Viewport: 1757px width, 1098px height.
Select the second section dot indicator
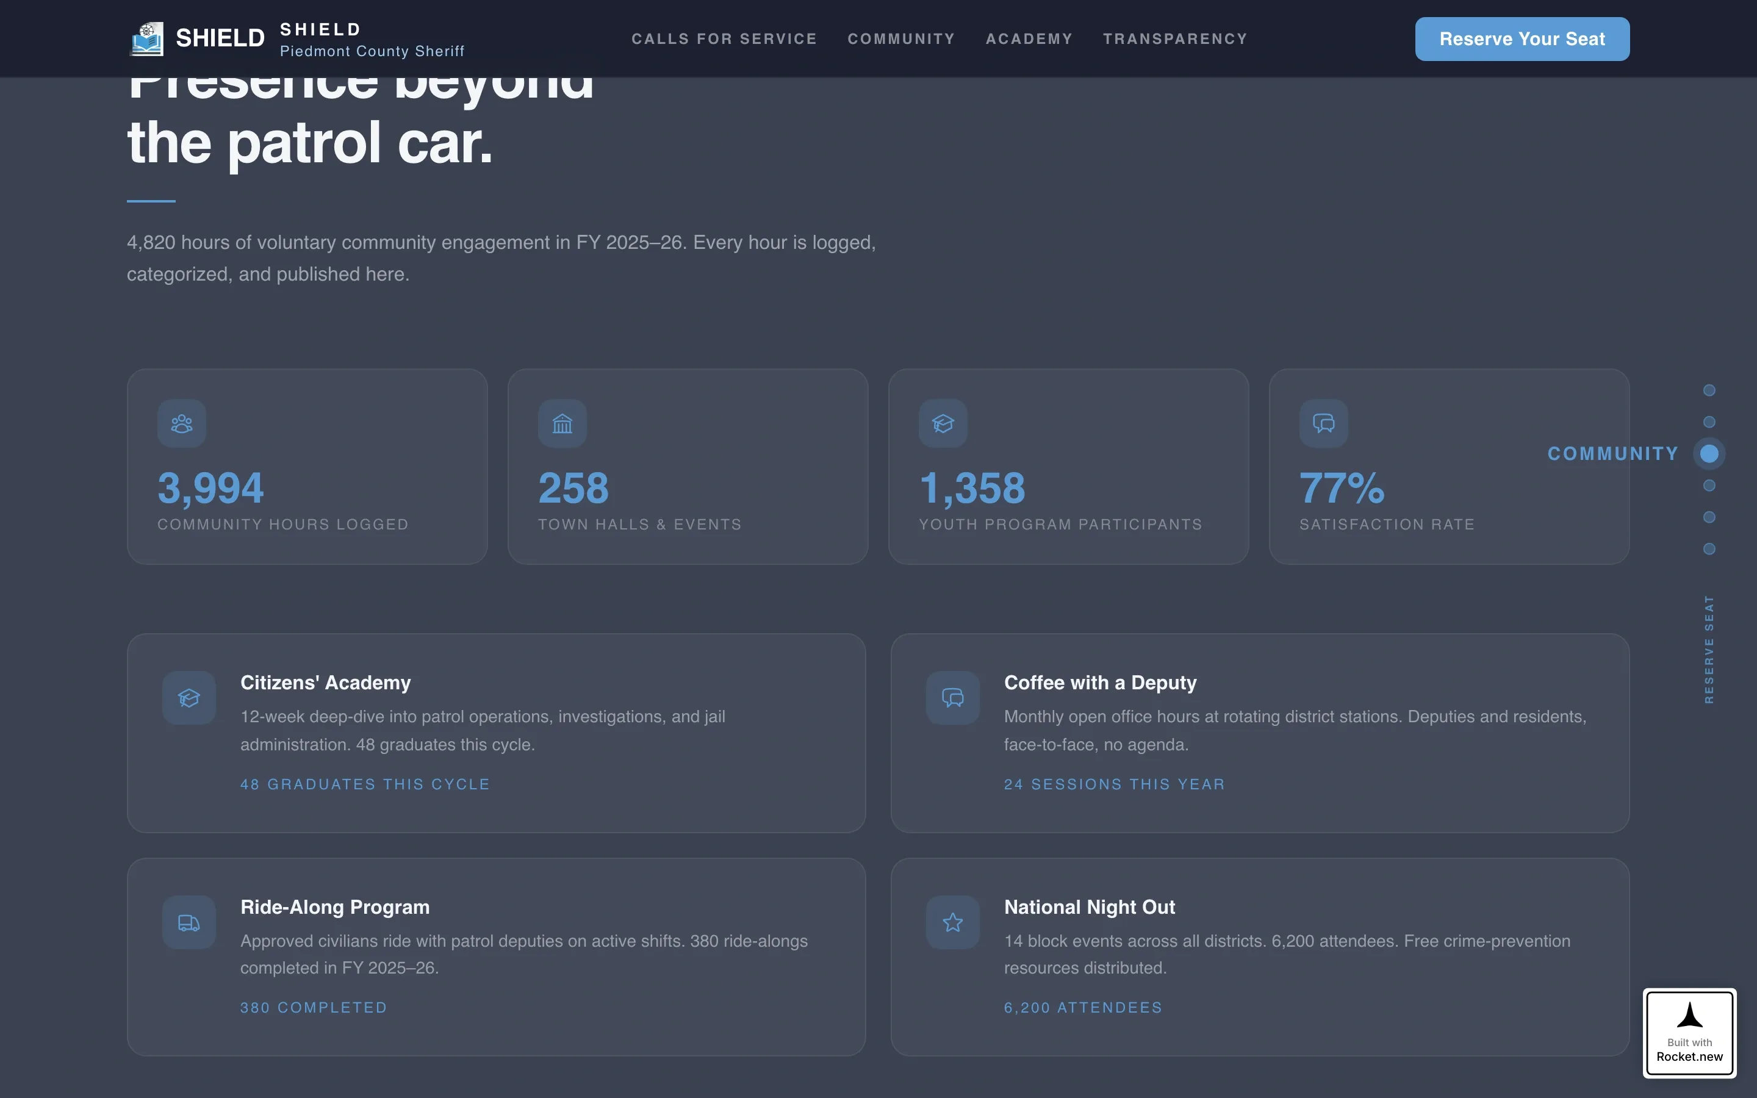tap(1709, 422)
